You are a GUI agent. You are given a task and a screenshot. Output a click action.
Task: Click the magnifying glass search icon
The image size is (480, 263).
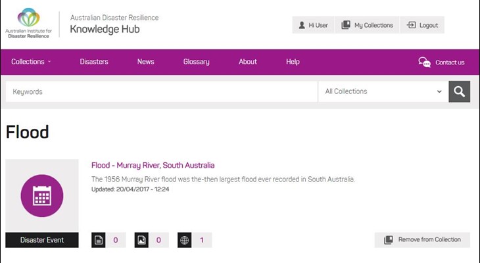coord(459,91)
